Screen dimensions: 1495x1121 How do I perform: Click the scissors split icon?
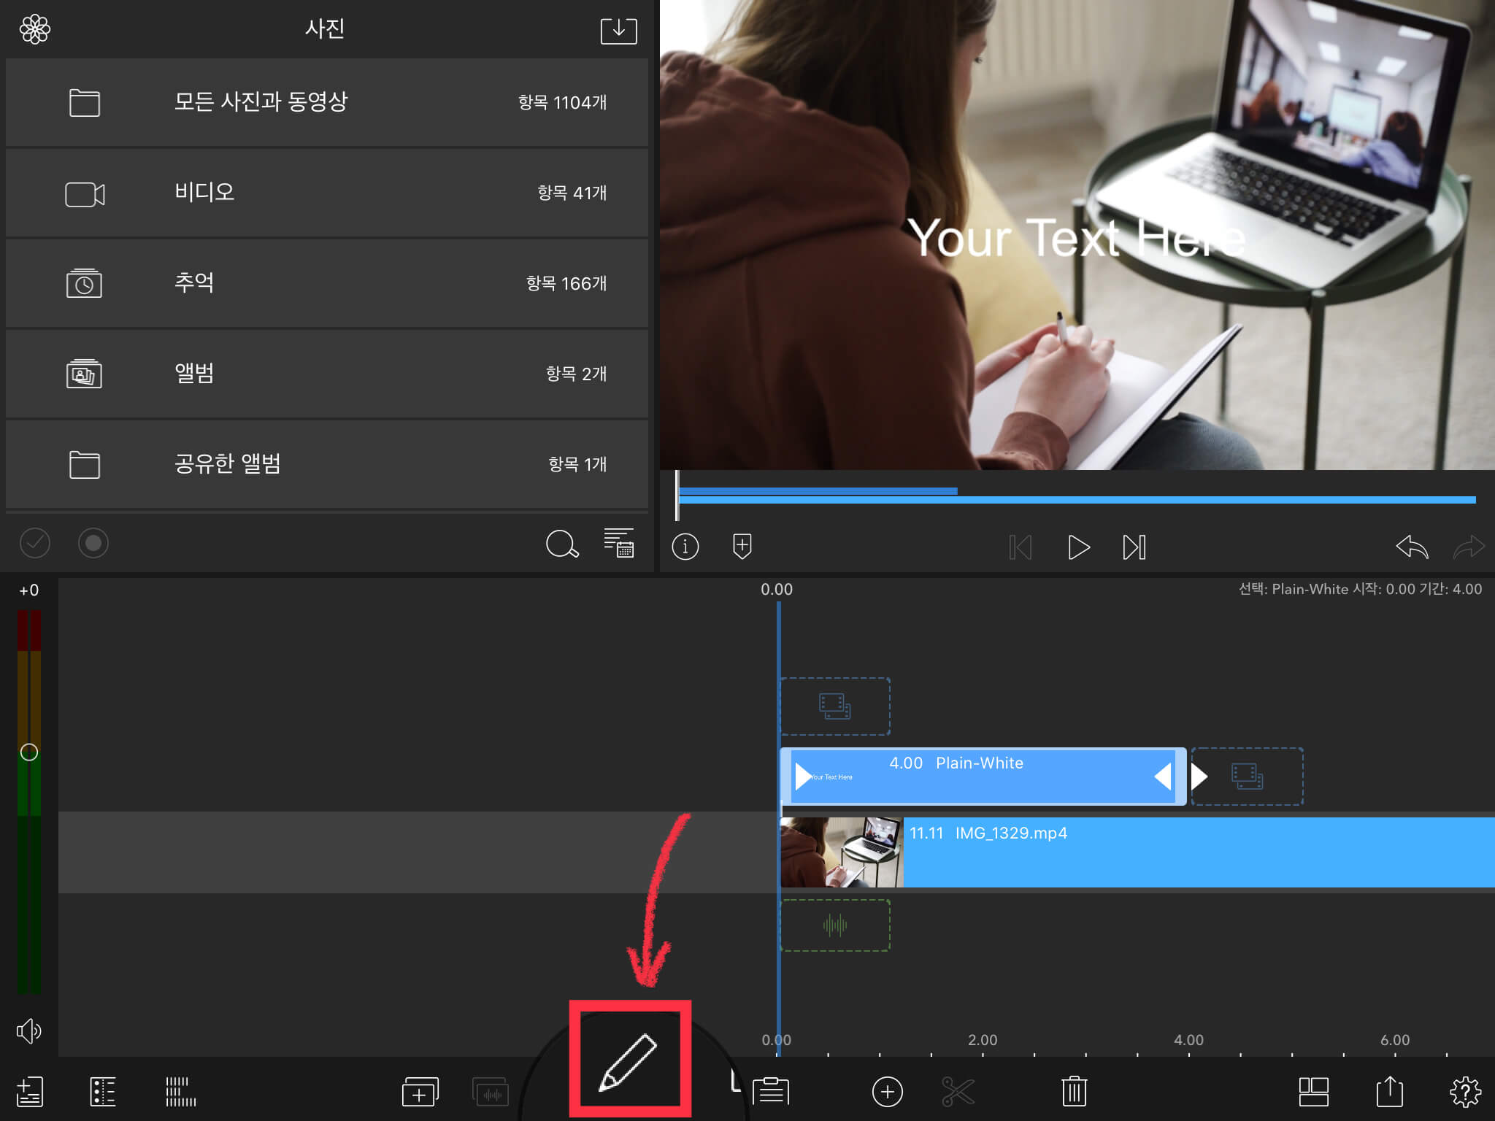point(958,1092)
